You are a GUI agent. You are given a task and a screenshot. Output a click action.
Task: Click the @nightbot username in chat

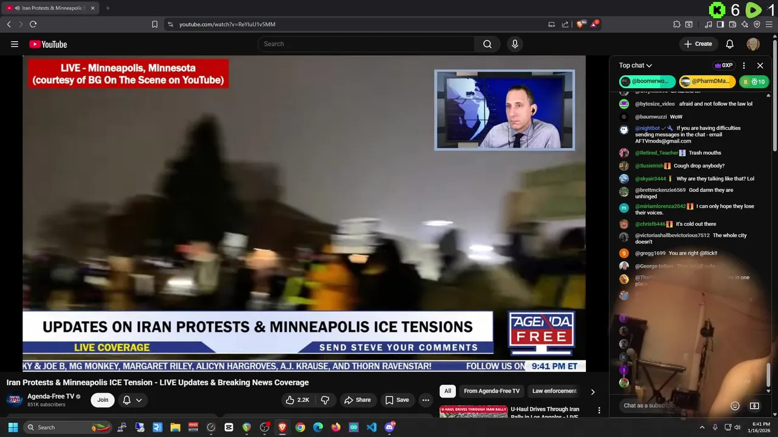pos(647,128)
